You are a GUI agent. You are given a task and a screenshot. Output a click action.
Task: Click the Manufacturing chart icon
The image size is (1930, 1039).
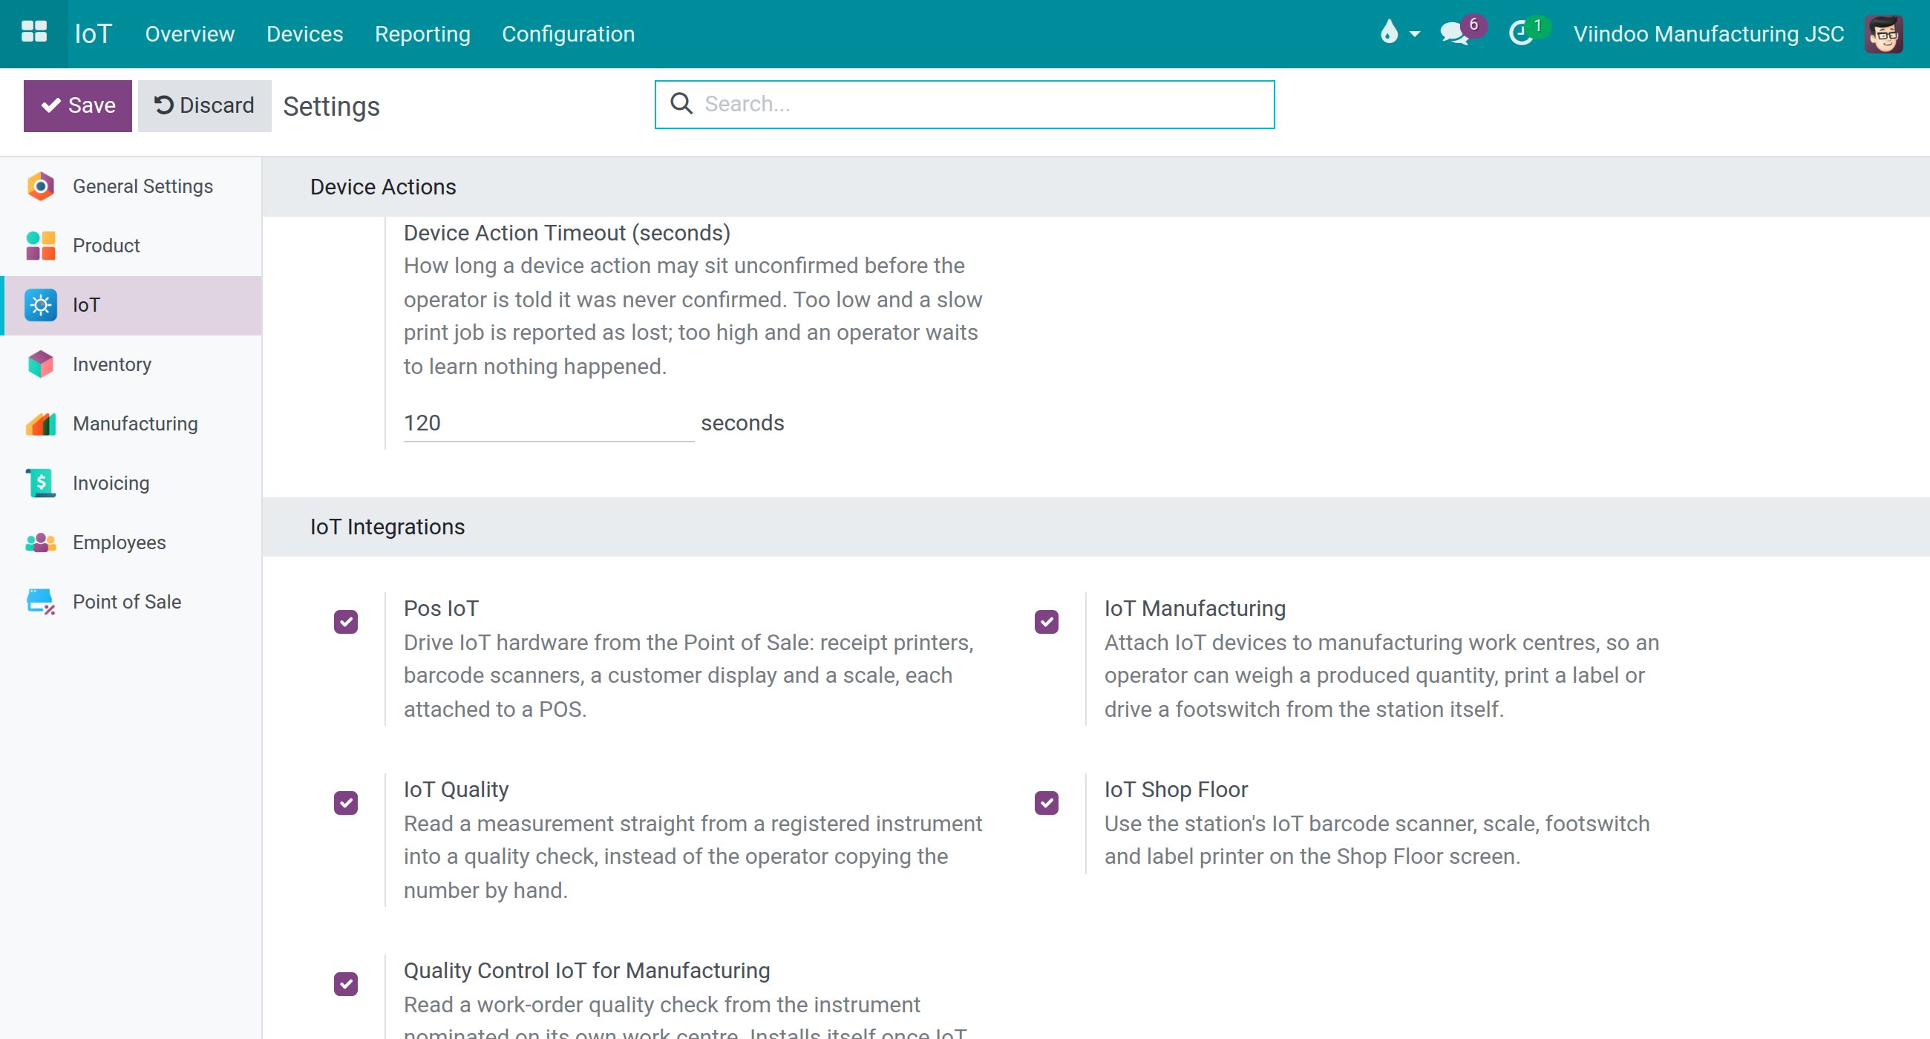pyautogui.click(x=41, y=424)
